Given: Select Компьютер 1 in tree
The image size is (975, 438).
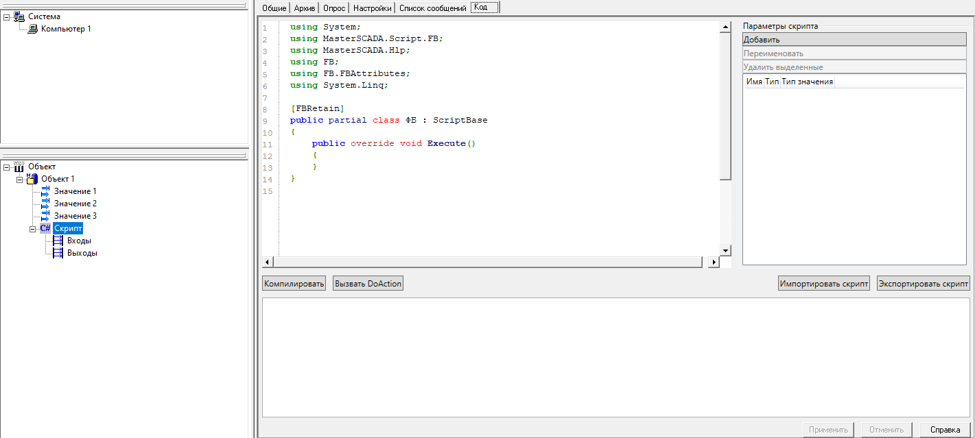Looking at the screenshot, I should point(66,29).
